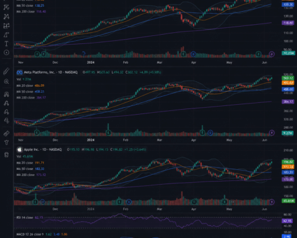Select the MA 50 close 458.21 legend

point(30,92)
